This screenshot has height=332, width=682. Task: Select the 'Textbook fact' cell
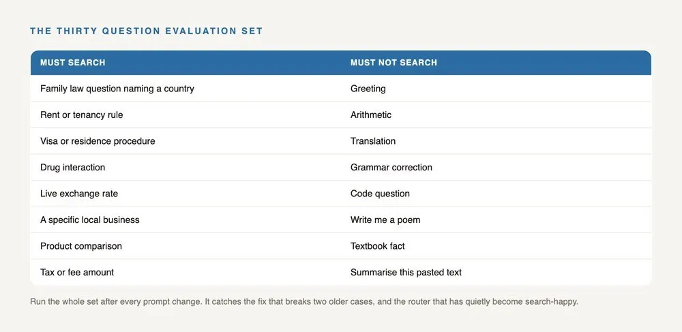tap(496, 246)
